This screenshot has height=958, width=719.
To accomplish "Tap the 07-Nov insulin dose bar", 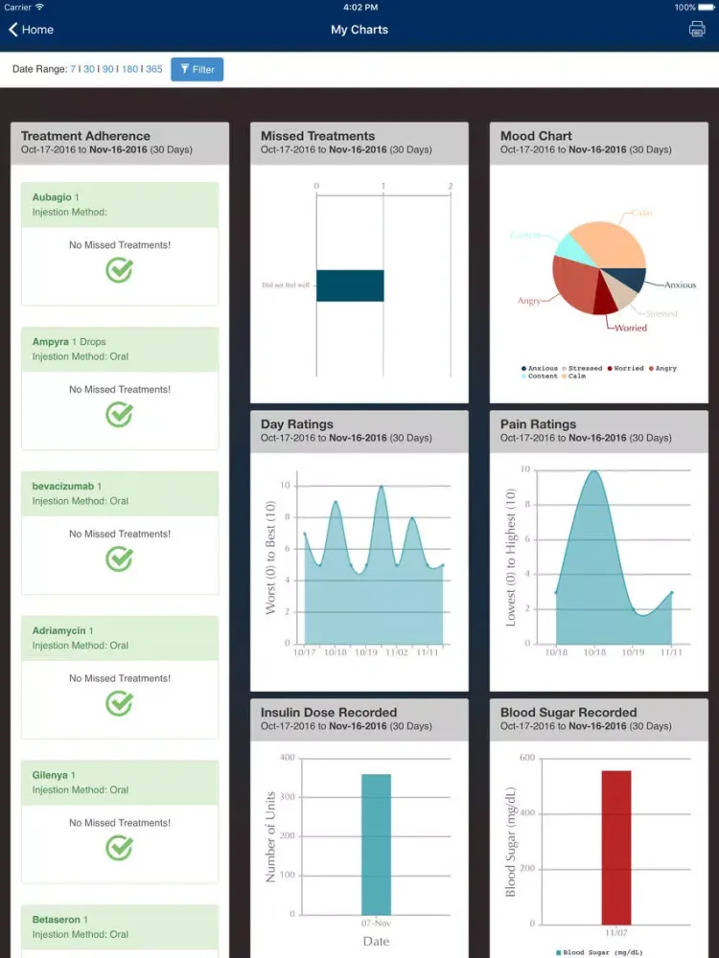I will click(x=376, y=844).
